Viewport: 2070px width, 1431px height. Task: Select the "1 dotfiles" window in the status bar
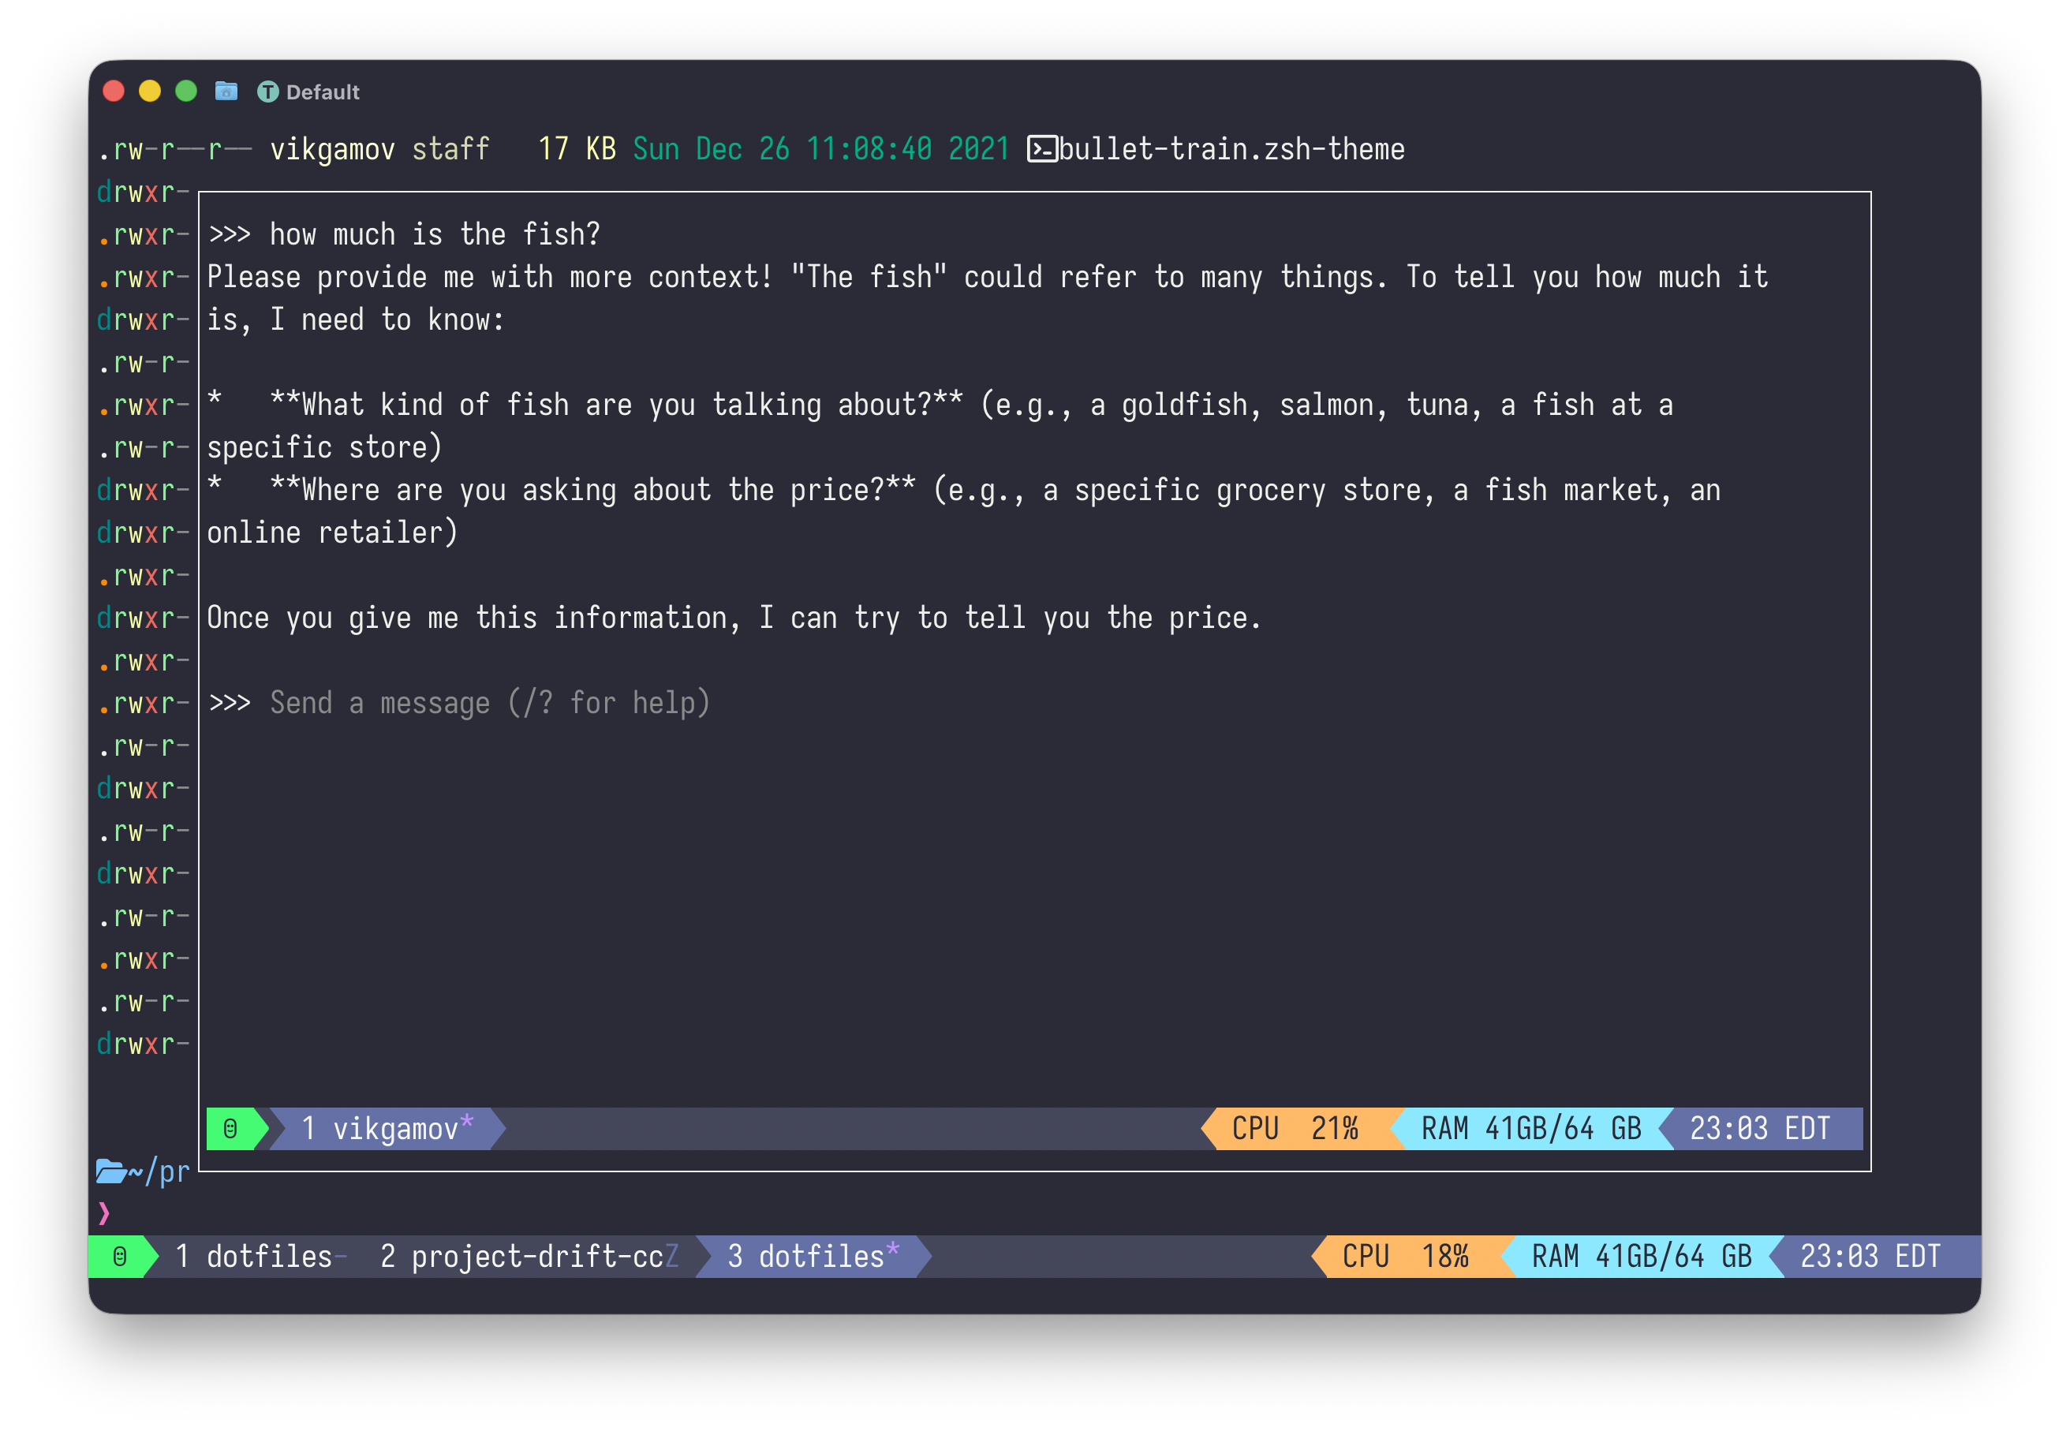point(256,1256)
